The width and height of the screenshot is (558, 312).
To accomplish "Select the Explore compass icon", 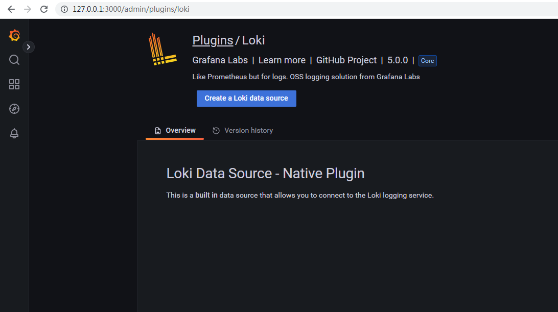I will 14,109.
